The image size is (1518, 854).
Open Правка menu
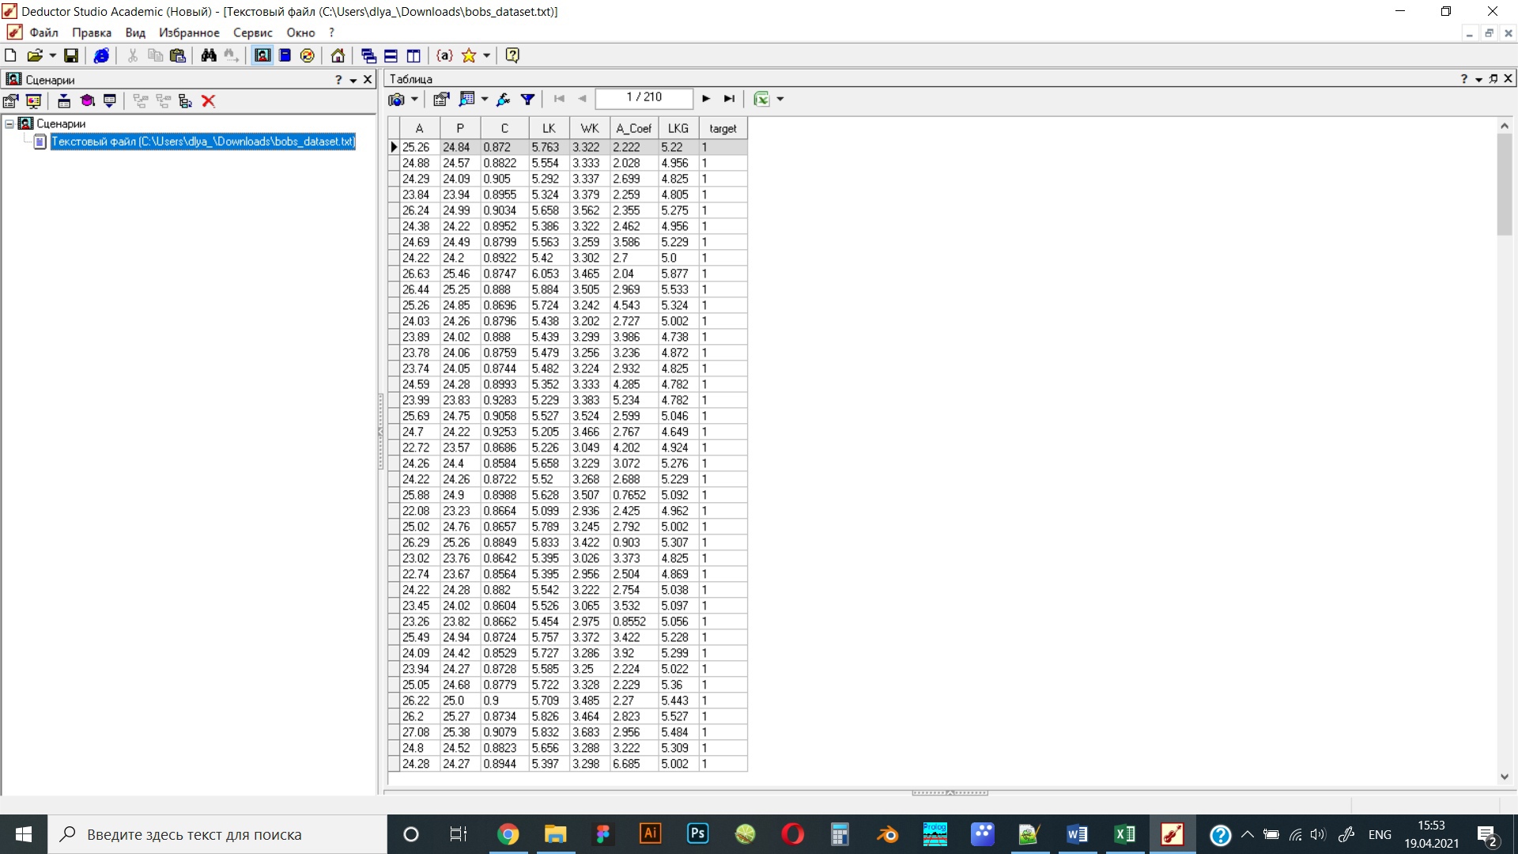pyautogui.click(x=92, y=32)
